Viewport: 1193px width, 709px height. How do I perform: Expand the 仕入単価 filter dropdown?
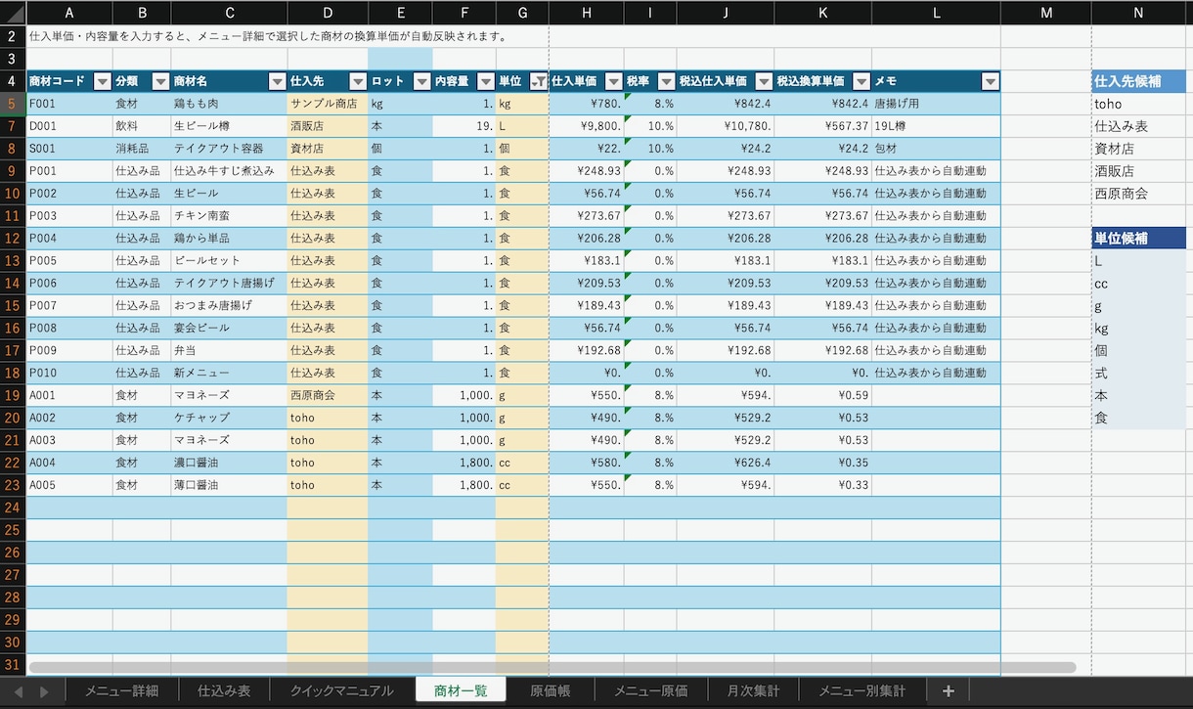pos(613,82)
